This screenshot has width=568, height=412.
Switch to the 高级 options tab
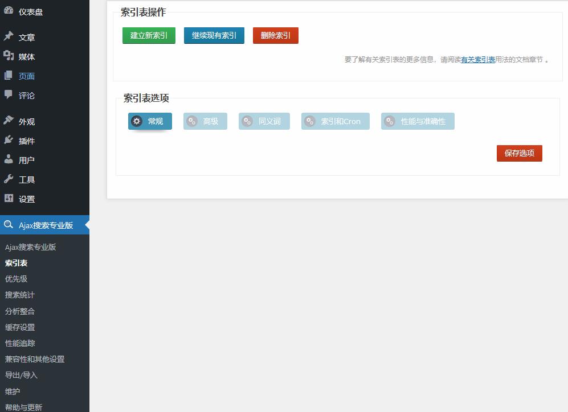[x=205, y=121]
